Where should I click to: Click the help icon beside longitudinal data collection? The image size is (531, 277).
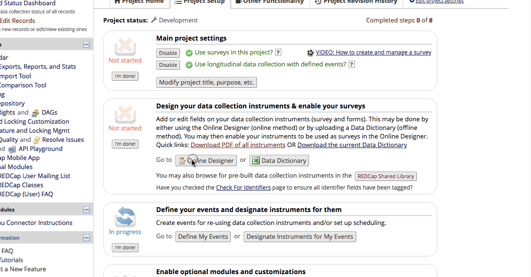(351, 64)
